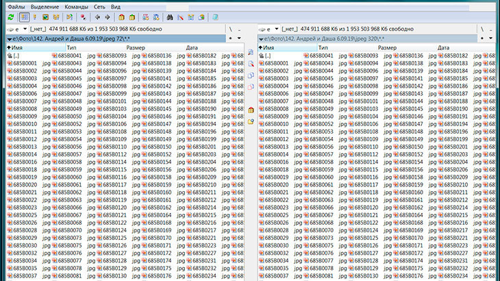The height and width of the screenshot is (281, 500).
Task: Open the Выделение menu
Action: click(x=45, y=5)
